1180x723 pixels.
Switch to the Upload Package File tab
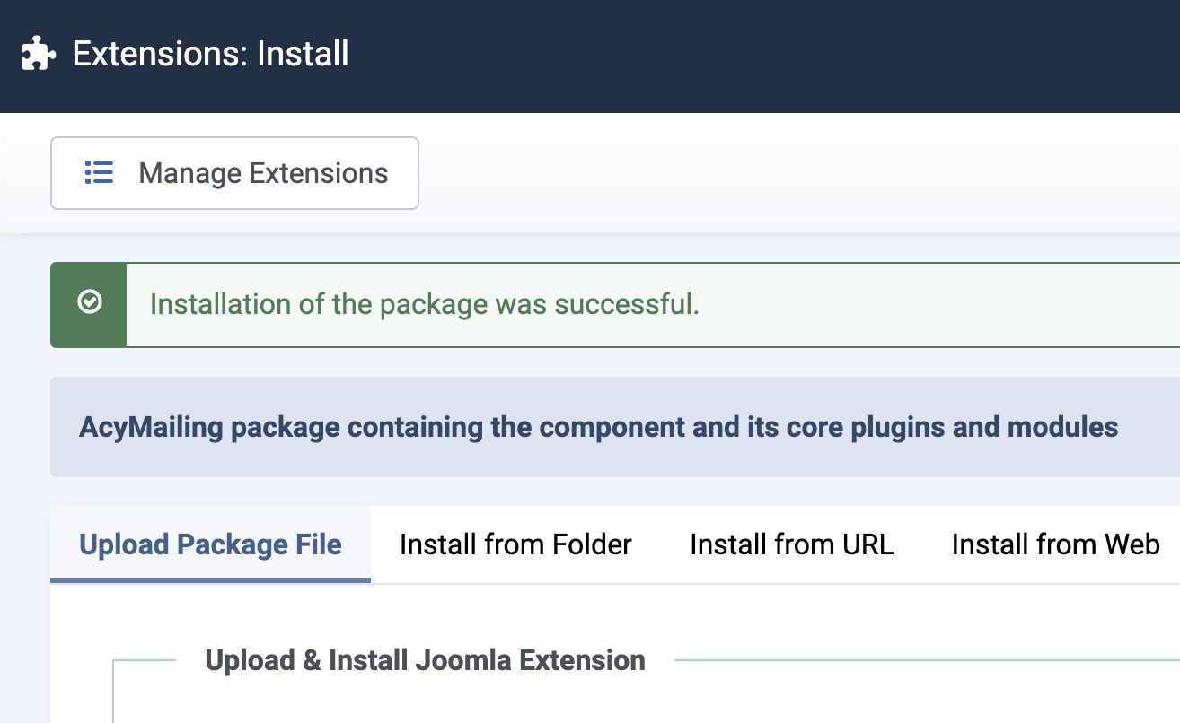coord(210,544)
